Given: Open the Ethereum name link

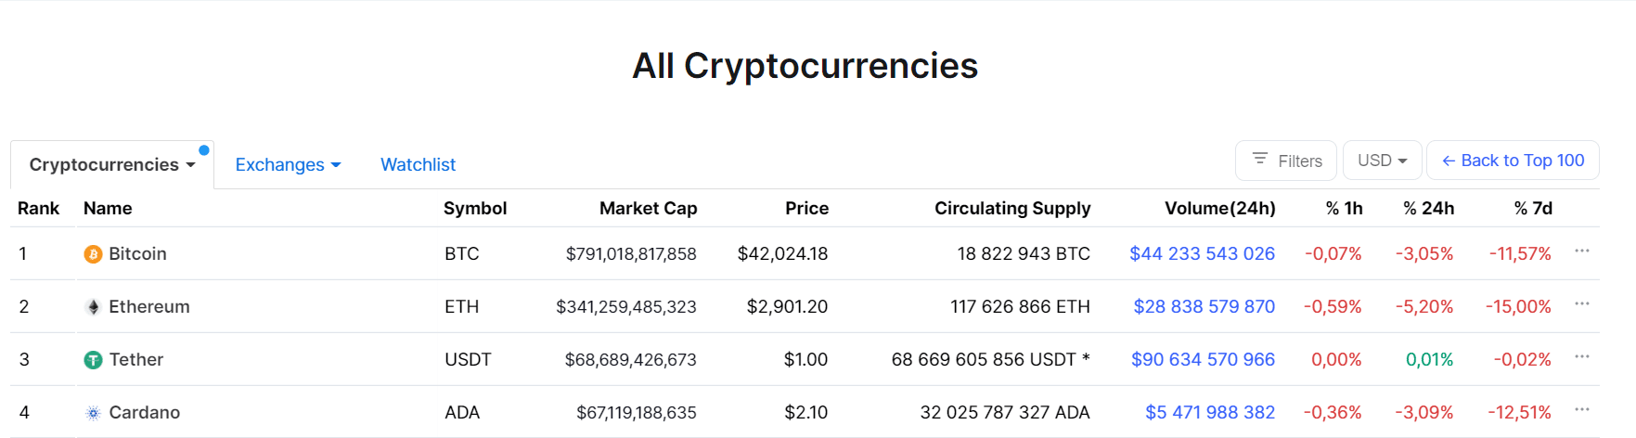Looking at the screenshot, I should coord(149,307).
